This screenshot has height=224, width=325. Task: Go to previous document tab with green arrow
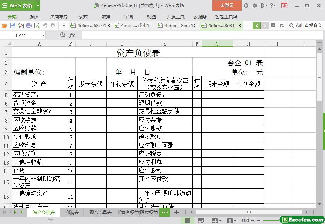pyautogui.click(x=257, y=26)
